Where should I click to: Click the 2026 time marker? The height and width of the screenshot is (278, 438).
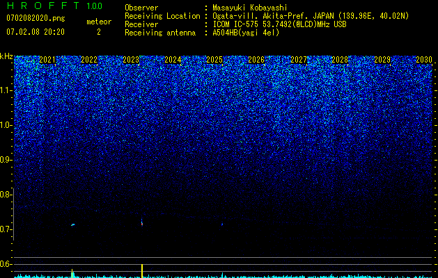[x=256, y=60]
